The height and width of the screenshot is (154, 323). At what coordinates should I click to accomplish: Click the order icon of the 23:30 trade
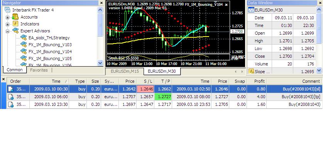11,104
